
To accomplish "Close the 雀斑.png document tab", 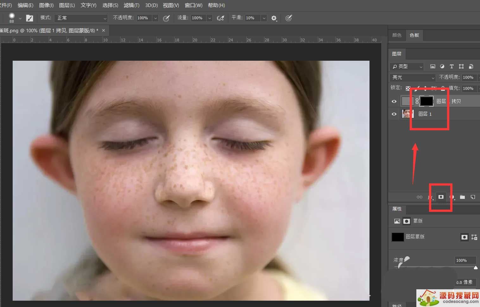I will 104,30.
